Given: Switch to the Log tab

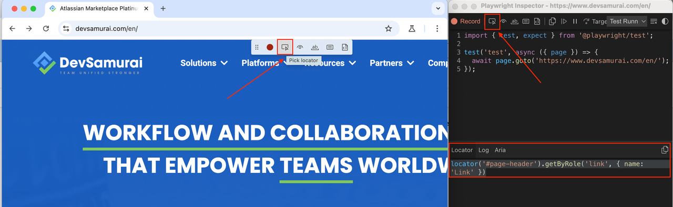Looking at the screenshot, I should pos(483,150).
